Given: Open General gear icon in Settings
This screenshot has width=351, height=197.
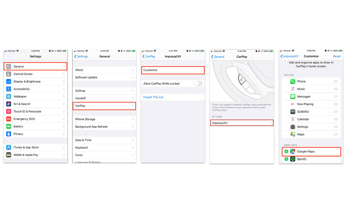Looking at the screenshot, I should coord(8,67).
